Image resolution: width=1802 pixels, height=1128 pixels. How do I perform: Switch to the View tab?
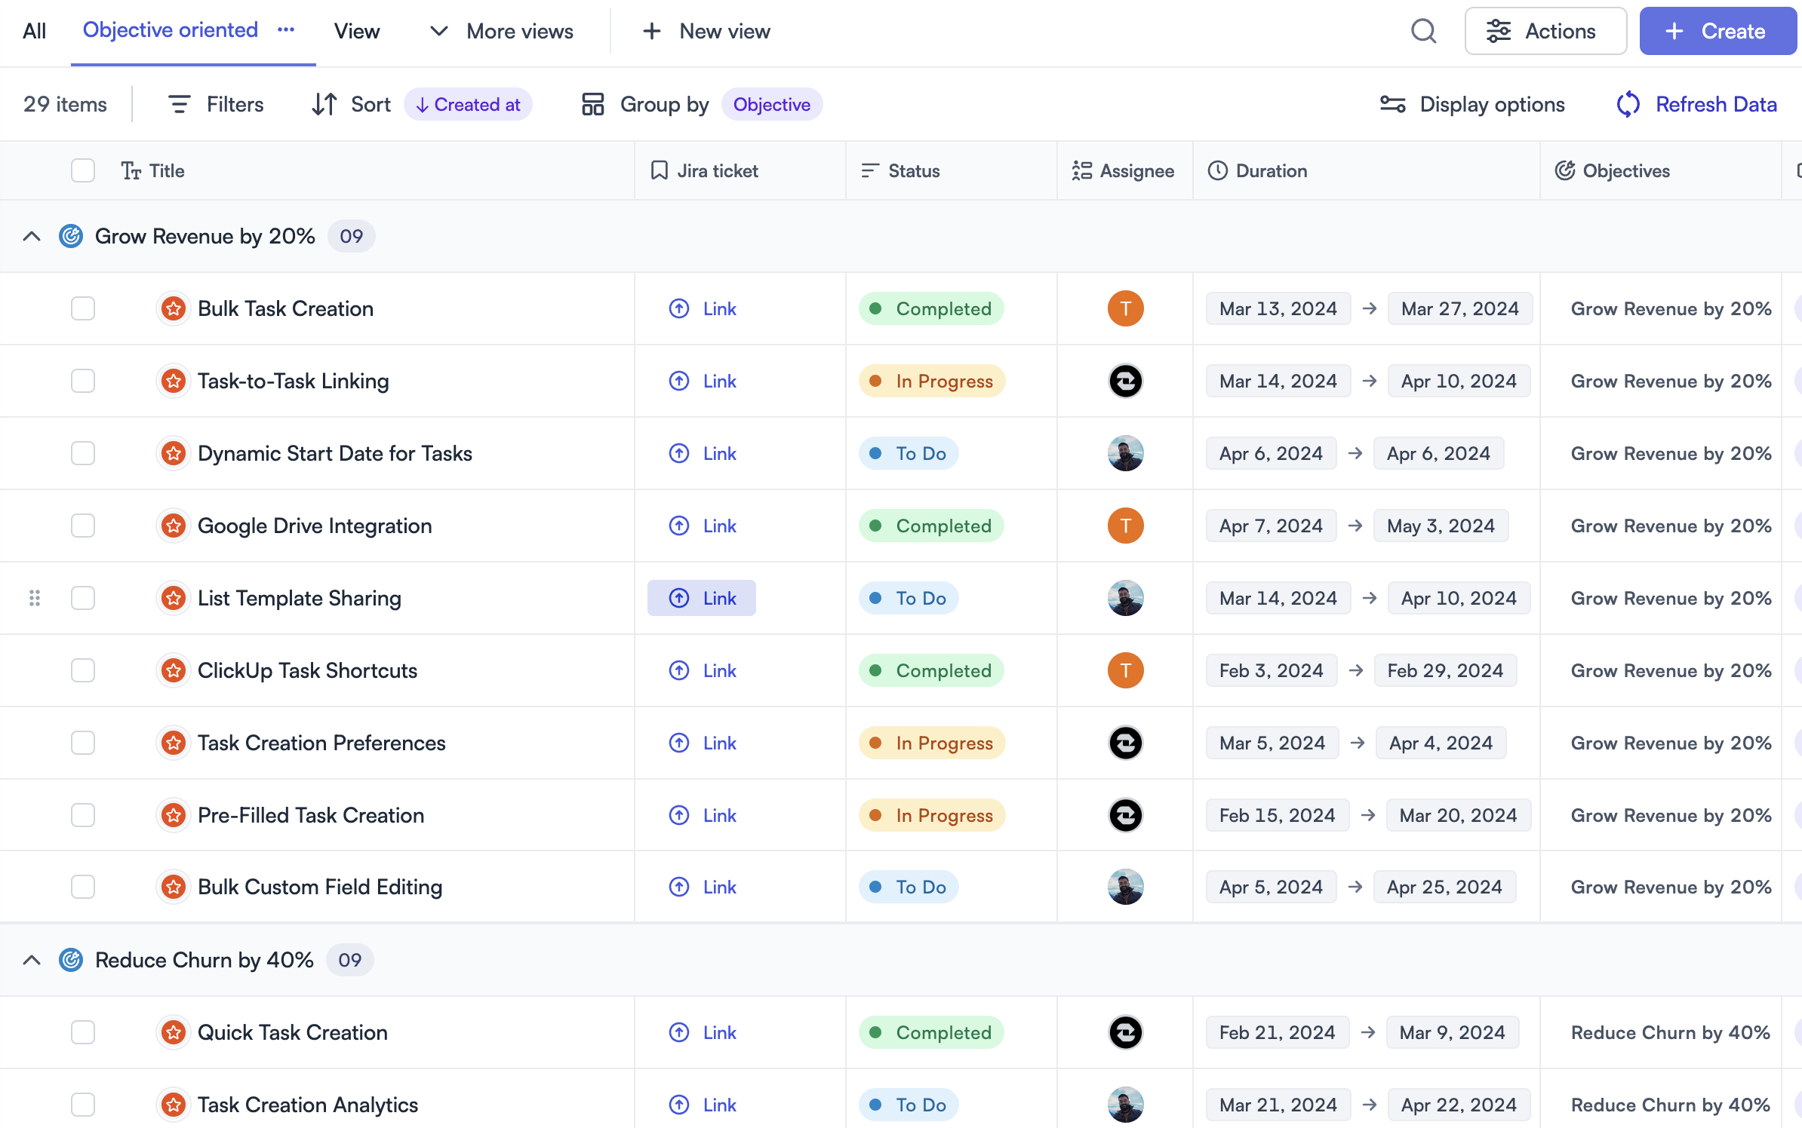pos(356,32)
